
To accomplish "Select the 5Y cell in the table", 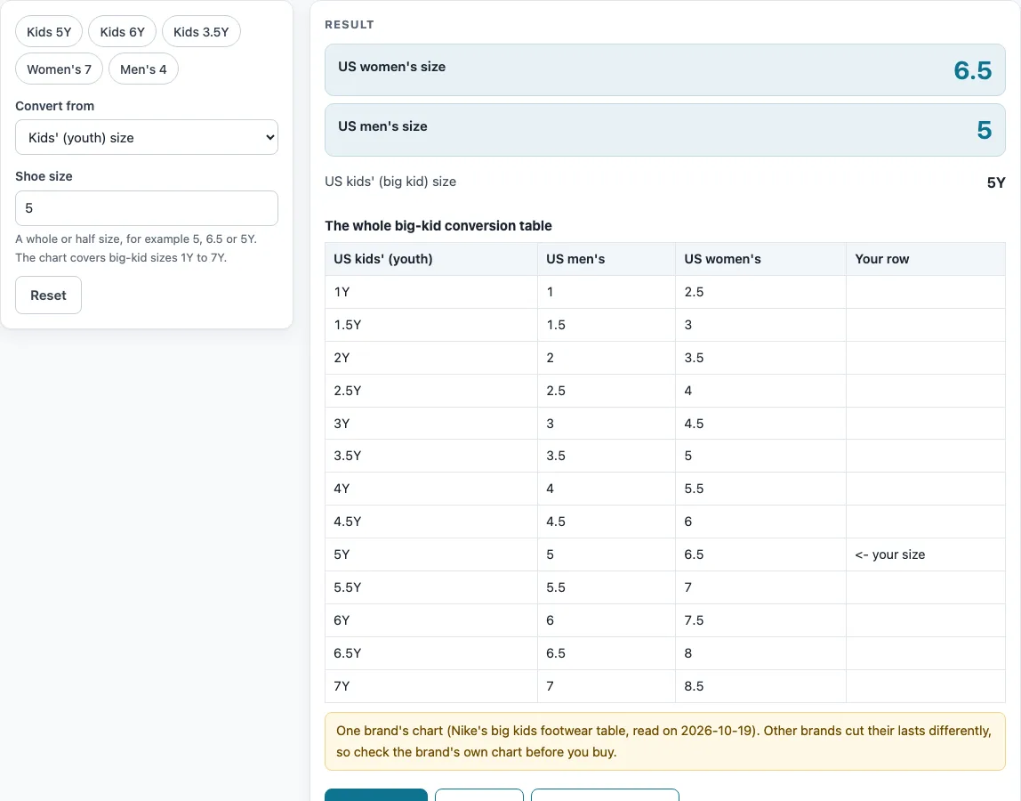I will tap(431, 554).
